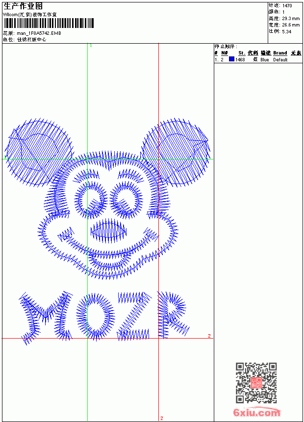Click the Brand column header

(x=280, y=53)
